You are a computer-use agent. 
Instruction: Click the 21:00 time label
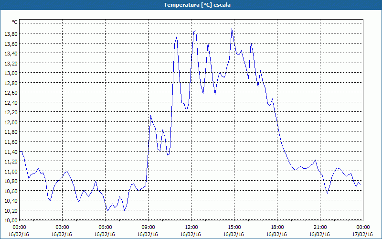[x=320, y=227]
